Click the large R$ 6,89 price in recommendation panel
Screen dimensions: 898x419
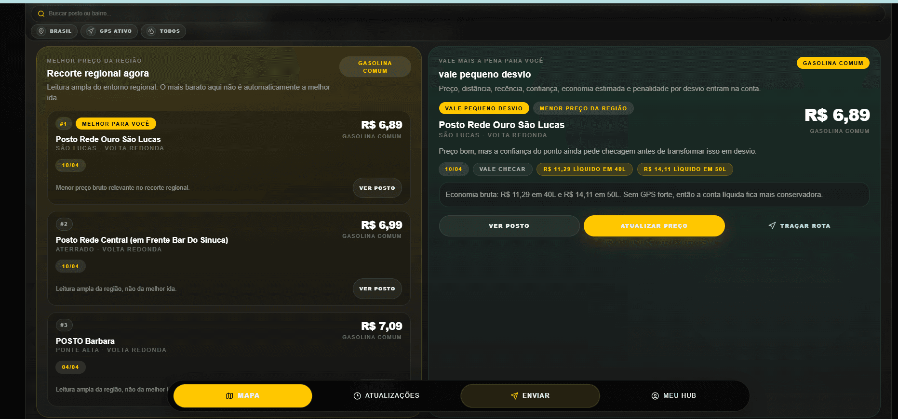pos(837,115)
